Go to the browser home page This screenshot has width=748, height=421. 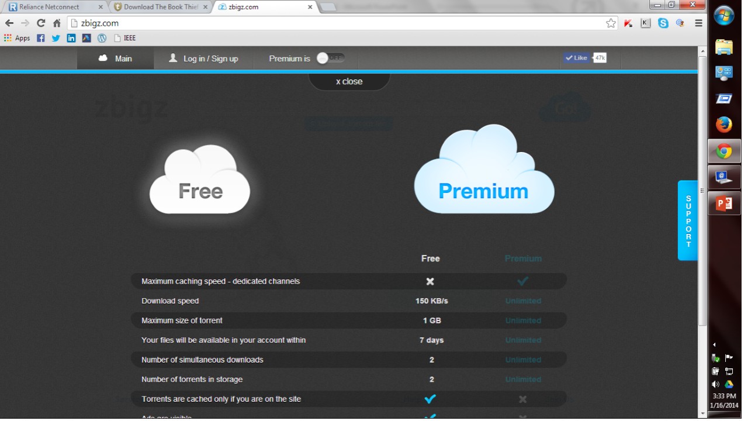click(57, 23)
